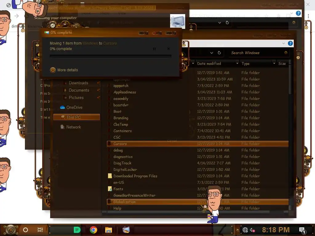Select the DiagTrack folder
315x236 pixels.
pyautogui.click(x=122, y=163)
